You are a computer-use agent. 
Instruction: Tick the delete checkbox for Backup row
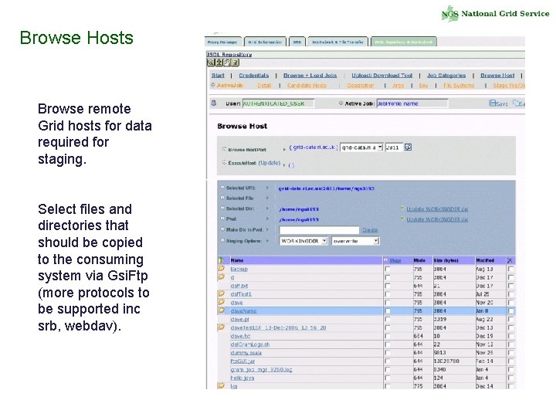(510, 270)
